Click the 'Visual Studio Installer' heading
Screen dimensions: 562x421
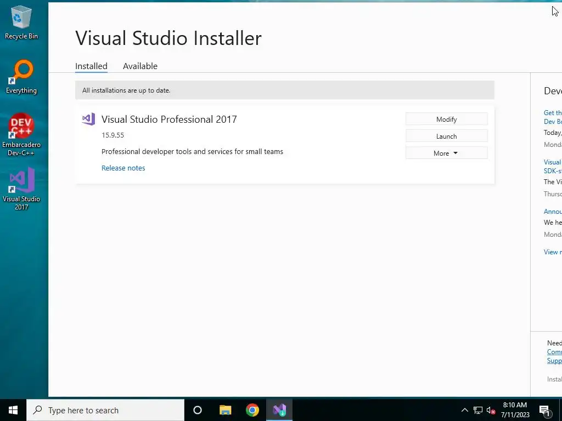168,38
